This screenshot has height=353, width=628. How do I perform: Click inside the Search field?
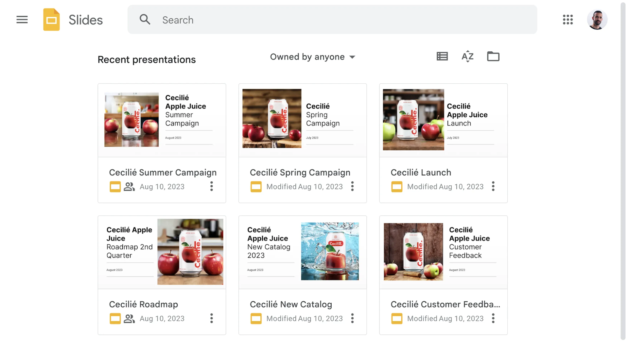[x=294, y=20]
